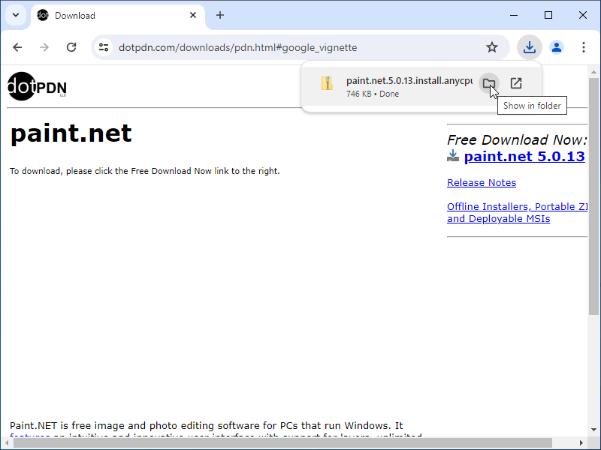The height and width of the screenshot is (450, 601).
Task: Click the scroll right arrow
Action: point(581,442)
